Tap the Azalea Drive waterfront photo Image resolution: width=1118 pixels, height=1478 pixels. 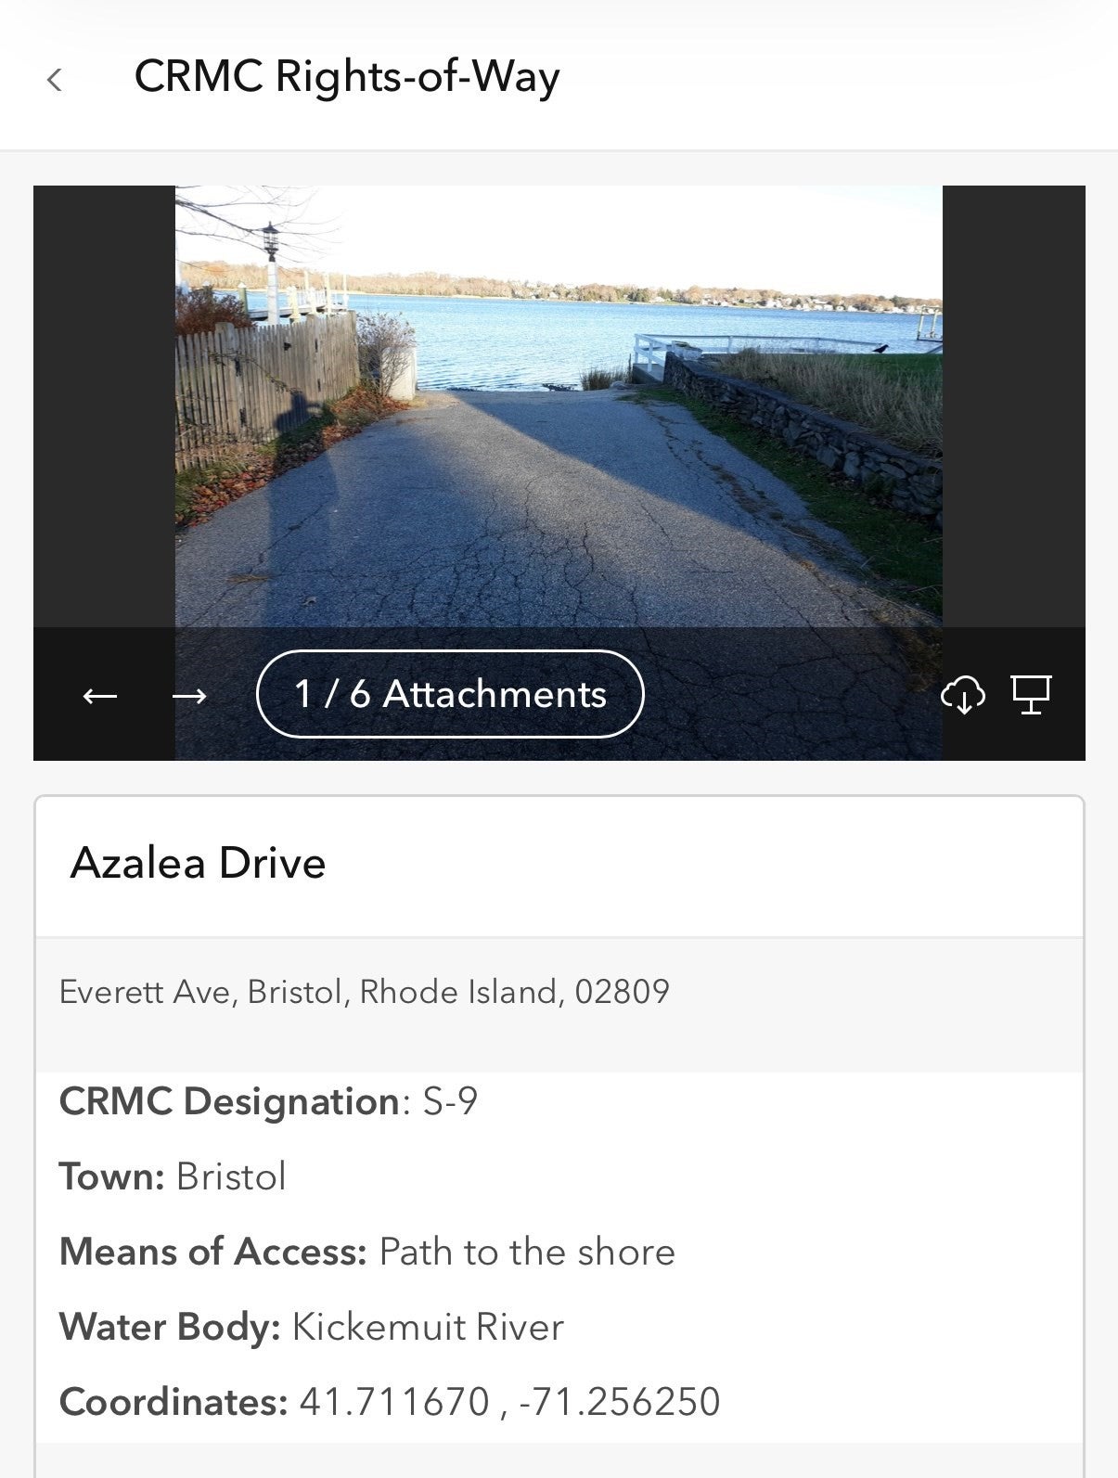pyautogui.click(x=559, y=406)
